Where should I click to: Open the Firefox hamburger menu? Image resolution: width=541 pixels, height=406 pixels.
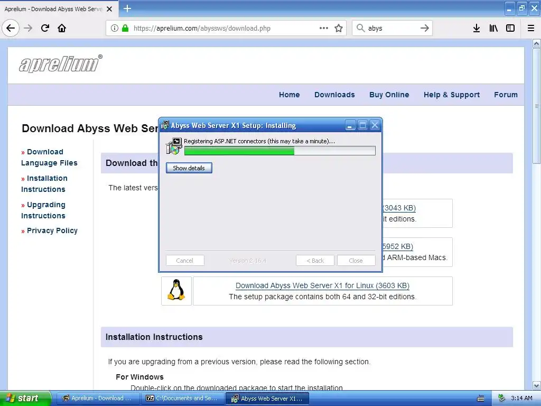tap(531, 28)
